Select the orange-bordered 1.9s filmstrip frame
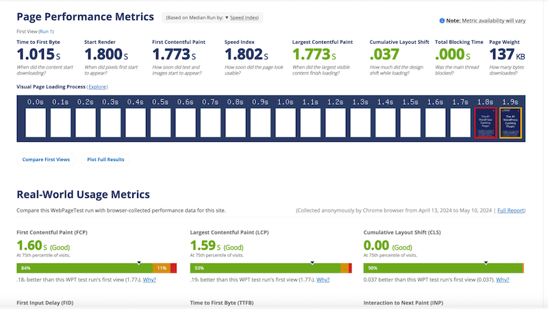The height and width of the screenshot is (309, 548). 510,123
